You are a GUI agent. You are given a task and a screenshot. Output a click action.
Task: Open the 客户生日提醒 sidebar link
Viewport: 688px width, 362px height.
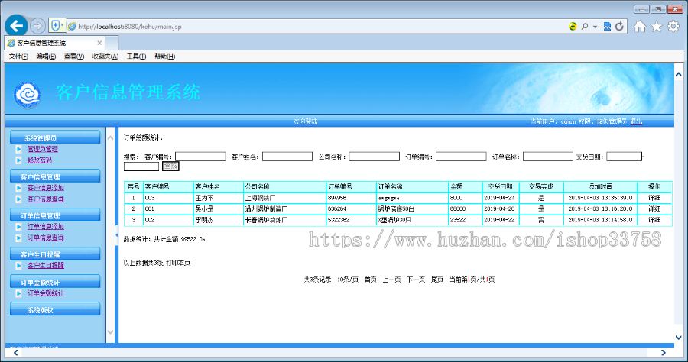pyautogui.click(x=46, y=265)
